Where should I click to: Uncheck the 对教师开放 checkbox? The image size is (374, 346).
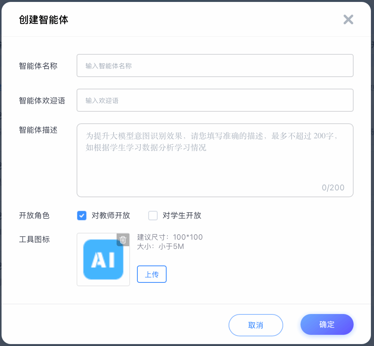point(82,215)
